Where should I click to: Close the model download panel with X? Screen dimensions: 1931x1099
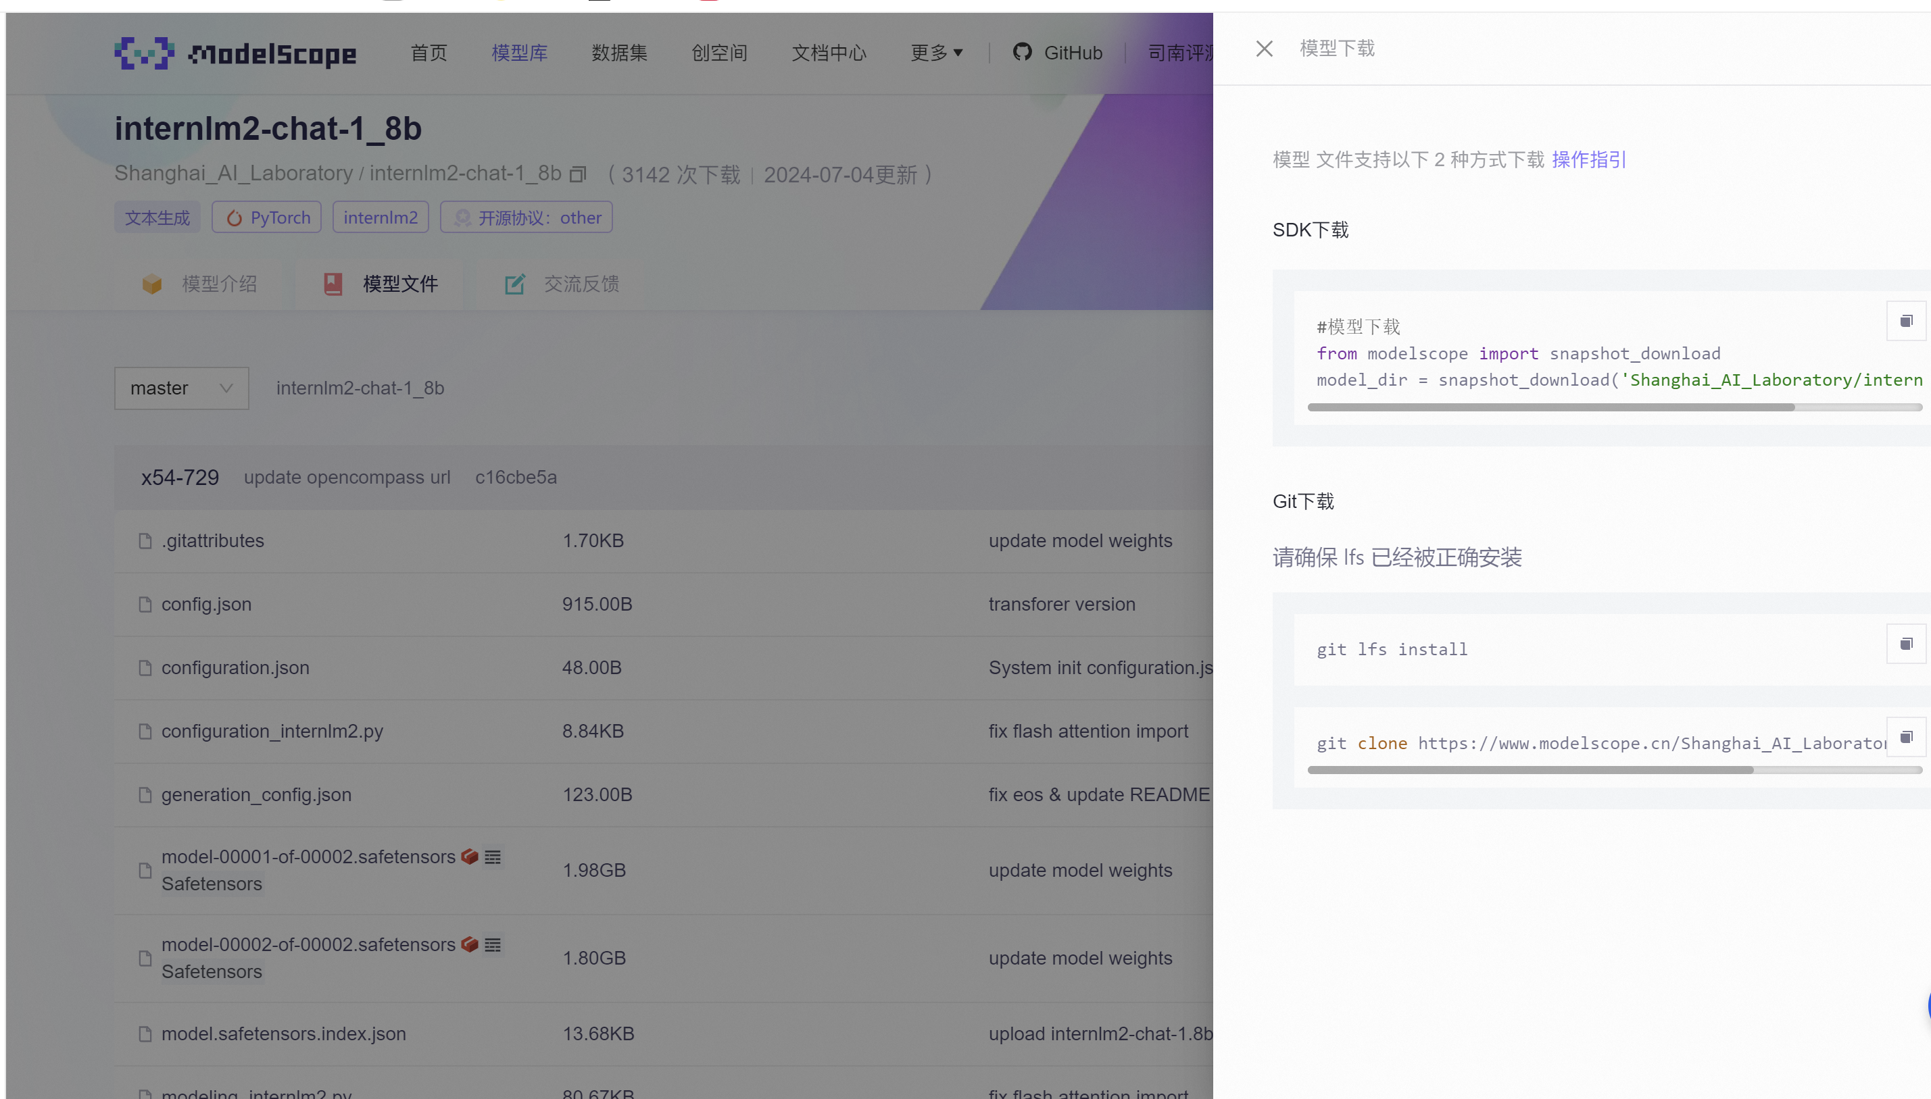pyautogui.click(x=1264, y=49)
